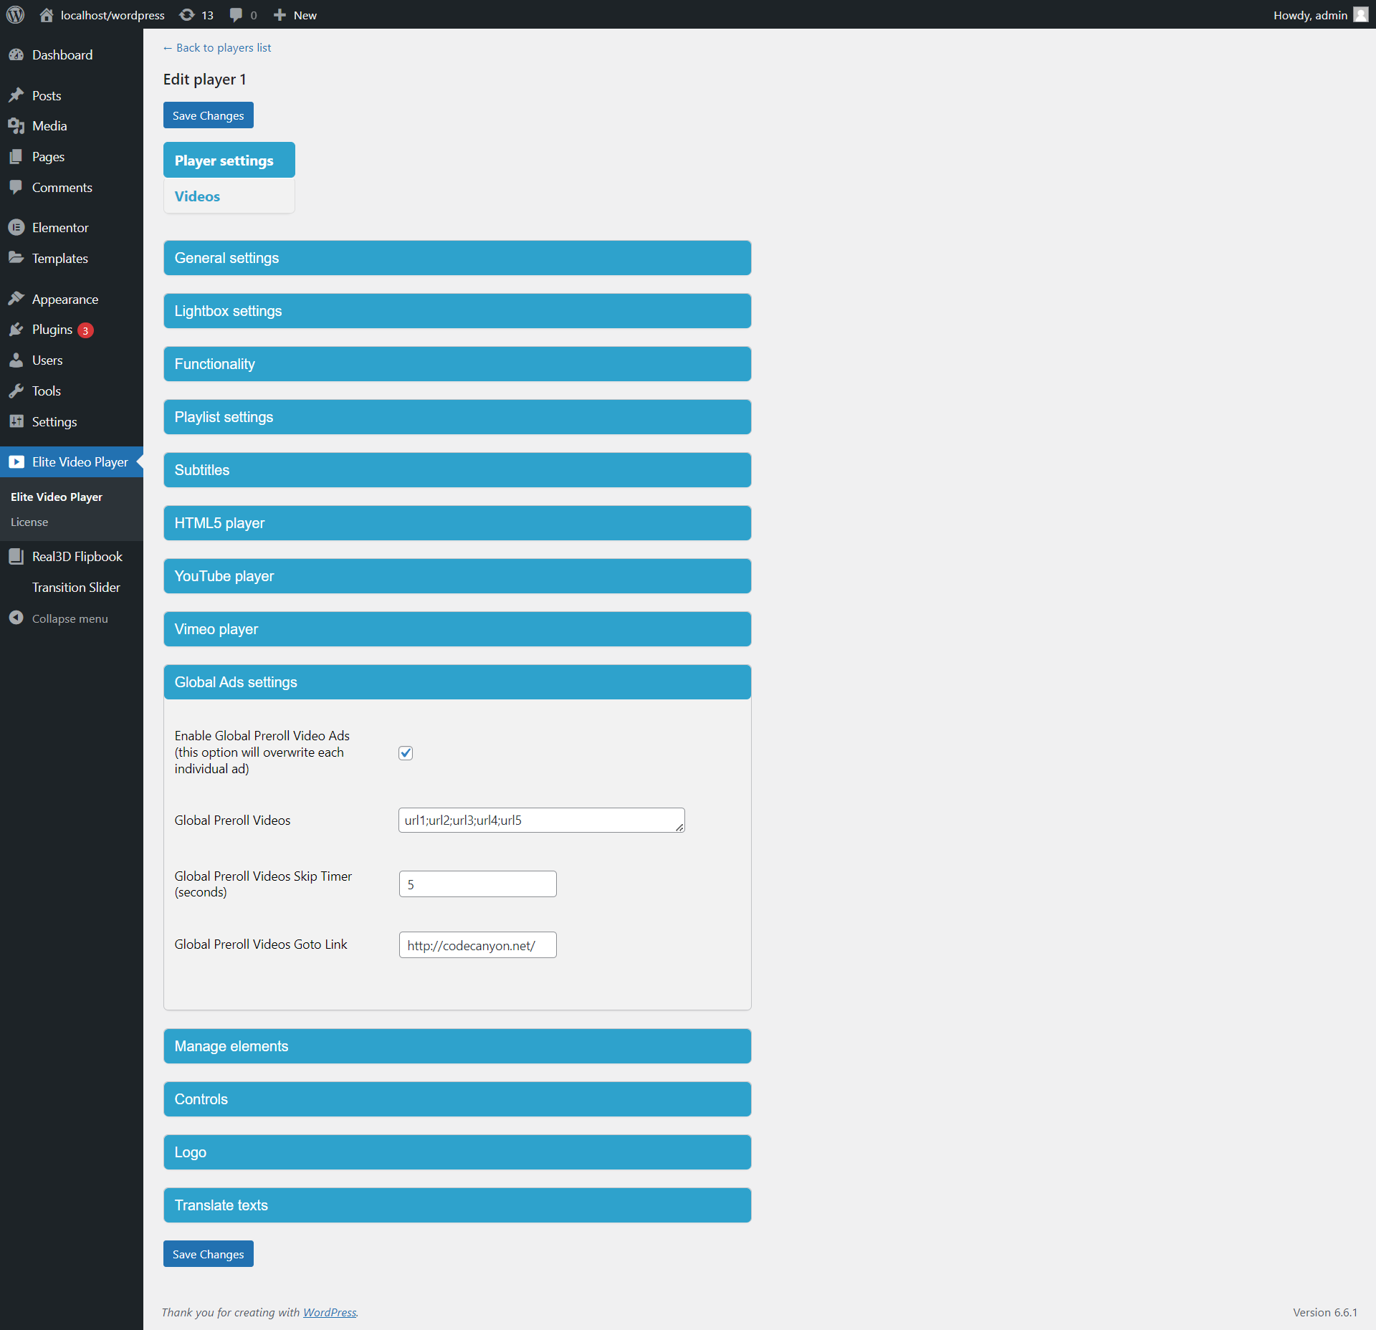Image resolution: width=1376 pixels, height=1330 pixels.
Task: Click the comments bubble icon in admin bar
Action: click(x=236, y=15)
